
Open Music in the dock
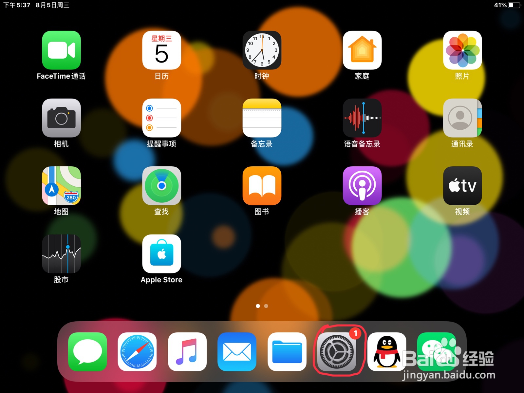tap(187, 352)
